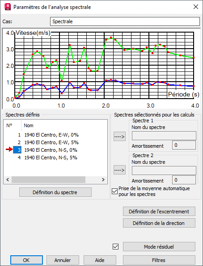Viewport: 203px width, 266px height.
Task: Uncheck the Mode résiduel checkbox
Action: pos(116,246)
